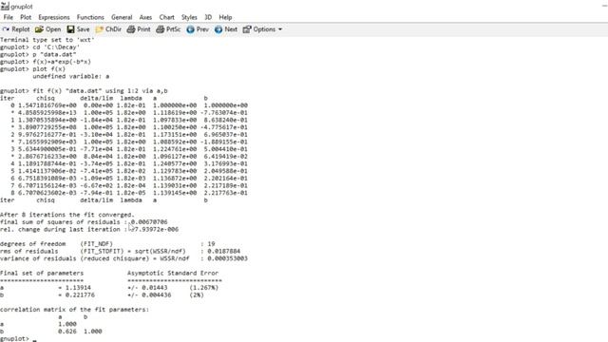Click the rel. change value -7.93972e-006
Screen dimensions: 608x342
pos(154,230)
